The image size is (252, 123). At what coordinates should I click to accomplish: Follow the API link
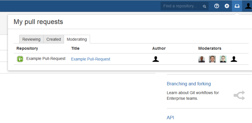tap(170, 118)
